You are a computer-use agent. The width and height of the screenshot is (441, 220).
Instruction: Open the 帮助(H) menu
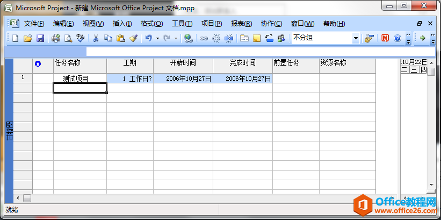pyautogui.click(x=334, y=24)
